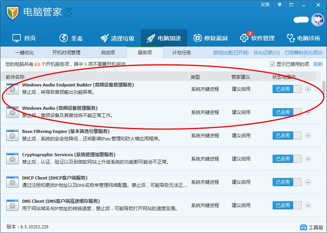
Task: Switch to 开机时间管理 sub-tab
Action: point(66,53)
